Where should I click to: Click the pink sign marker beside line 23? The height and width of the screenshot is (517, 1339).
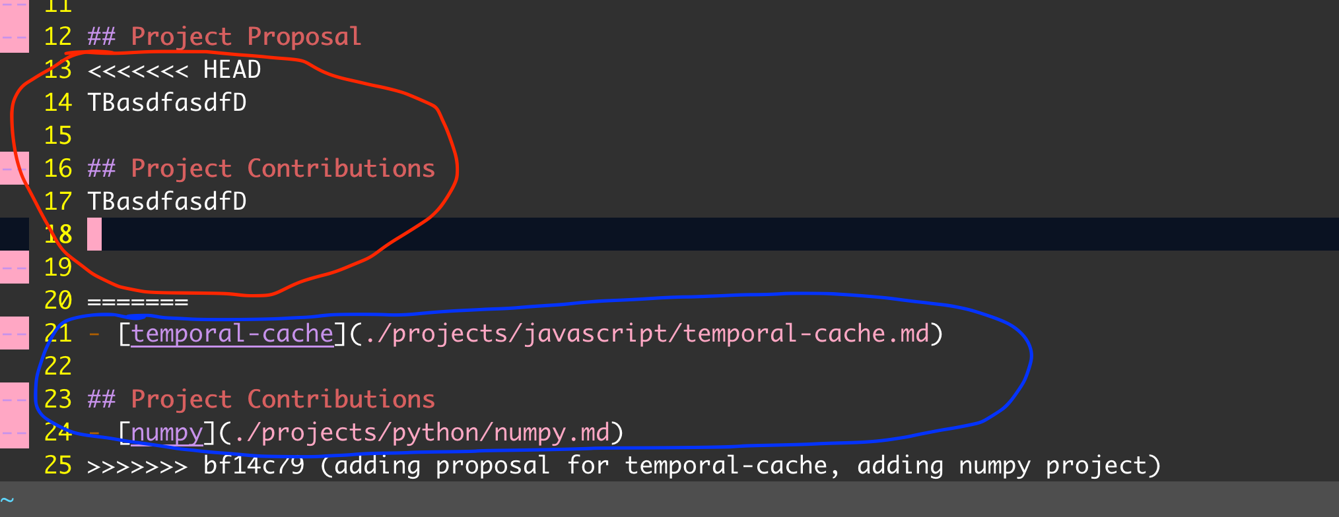[x=15, y=399]
